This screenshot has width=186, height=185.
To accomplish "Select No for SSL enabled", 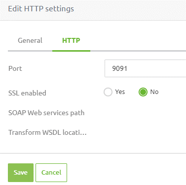I will [143, 92].
